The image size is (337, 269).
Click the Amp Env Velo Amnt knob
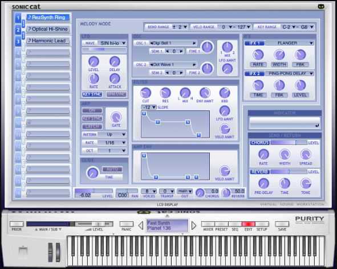[x=225, y=171]
